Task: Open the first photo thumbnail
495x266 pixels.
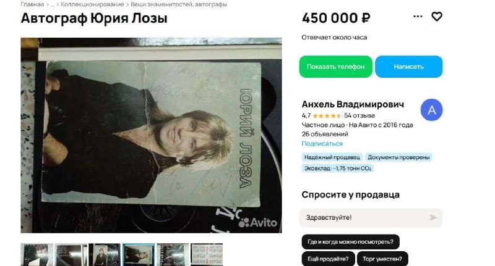Action: click(37, 255)
